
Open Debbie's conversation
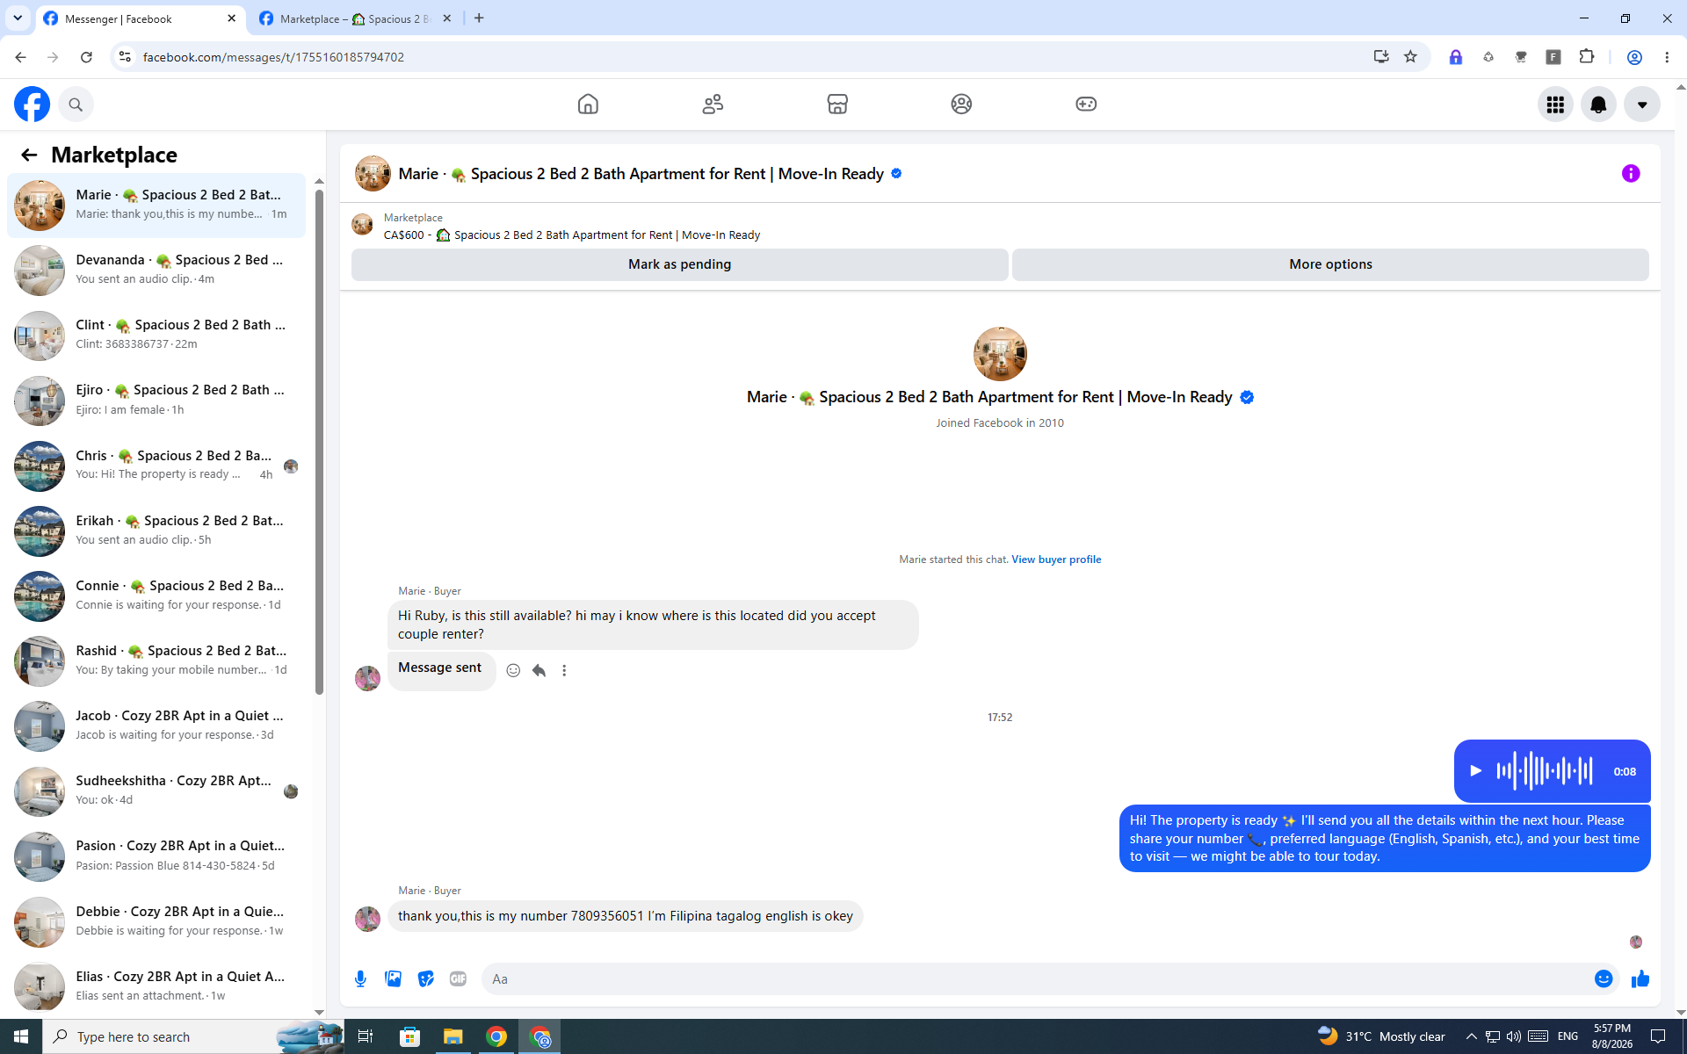click(156, 922)
